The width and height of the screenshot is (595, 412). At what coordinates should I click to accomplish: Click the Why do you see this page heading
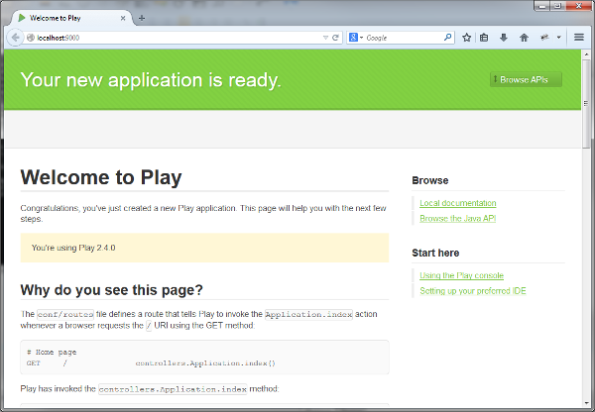tap(111, 290)
